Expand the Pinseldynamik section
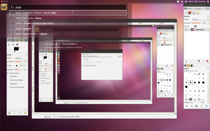Viewport: 210px width, 131px height. 8,73
